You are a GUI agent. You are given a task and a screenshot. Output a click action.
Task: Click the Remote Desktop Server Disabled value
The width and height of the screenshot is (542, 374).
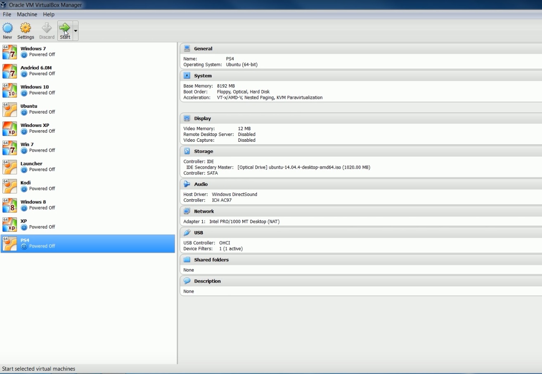coord(247,135)
